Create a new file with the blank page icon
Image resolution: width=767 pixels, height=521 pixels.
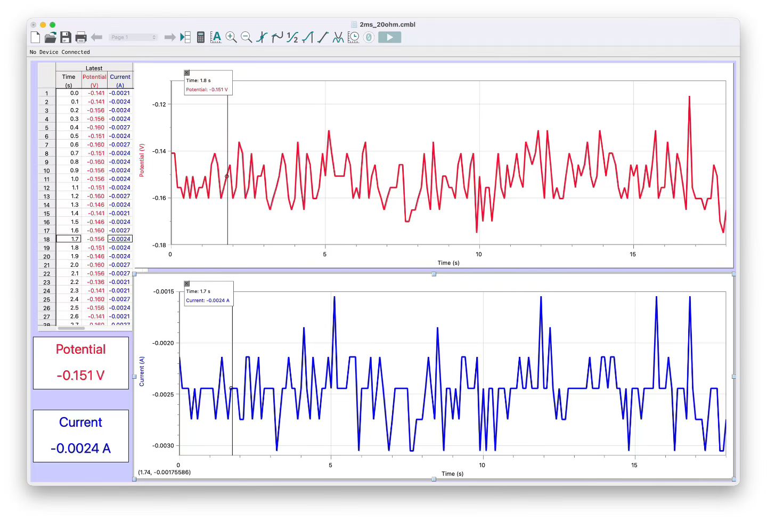click(x=35, y=37)
